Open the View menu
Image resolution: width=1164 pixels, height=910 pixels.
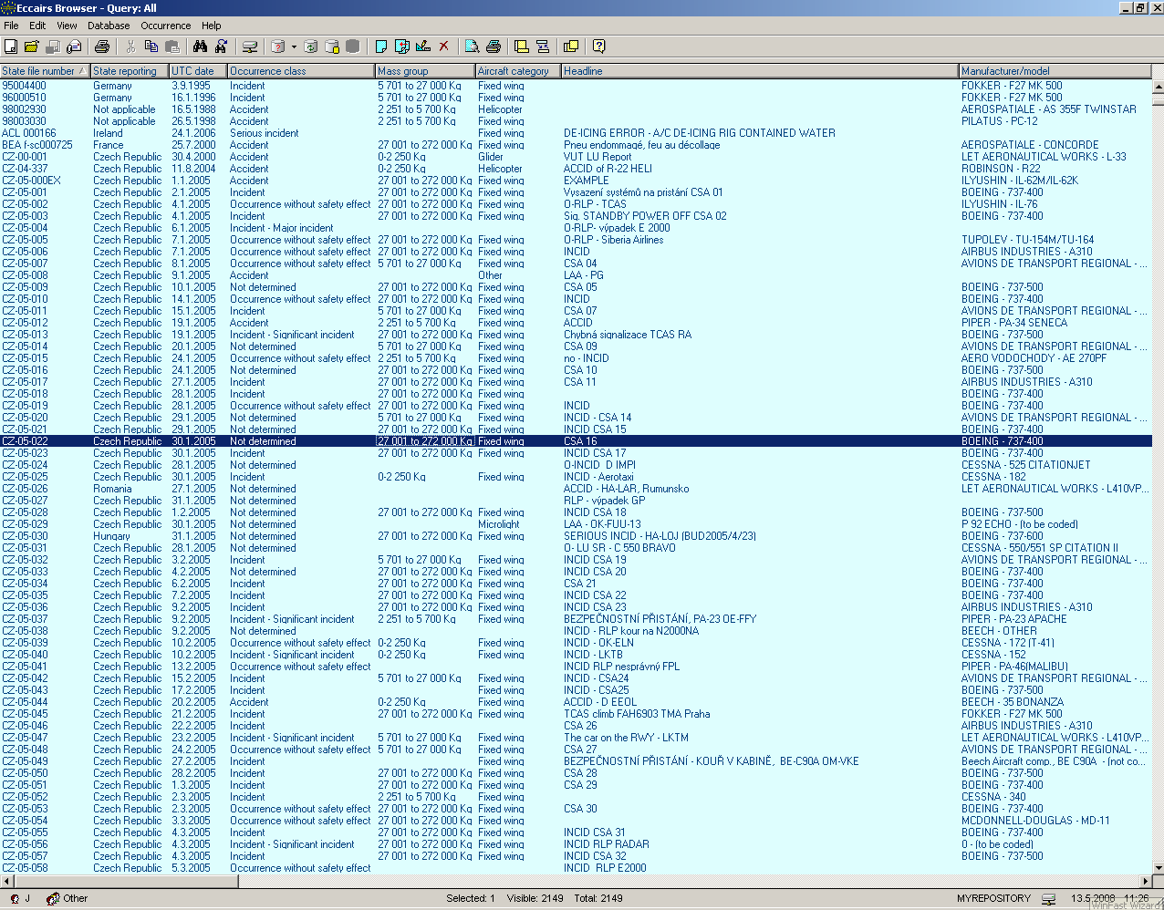coord(67,26)
